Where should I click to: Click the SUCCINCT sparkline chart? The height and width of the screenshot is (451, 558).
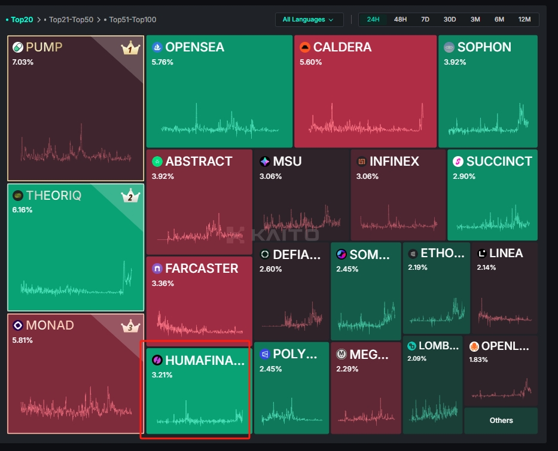click(x=493, y=217)
